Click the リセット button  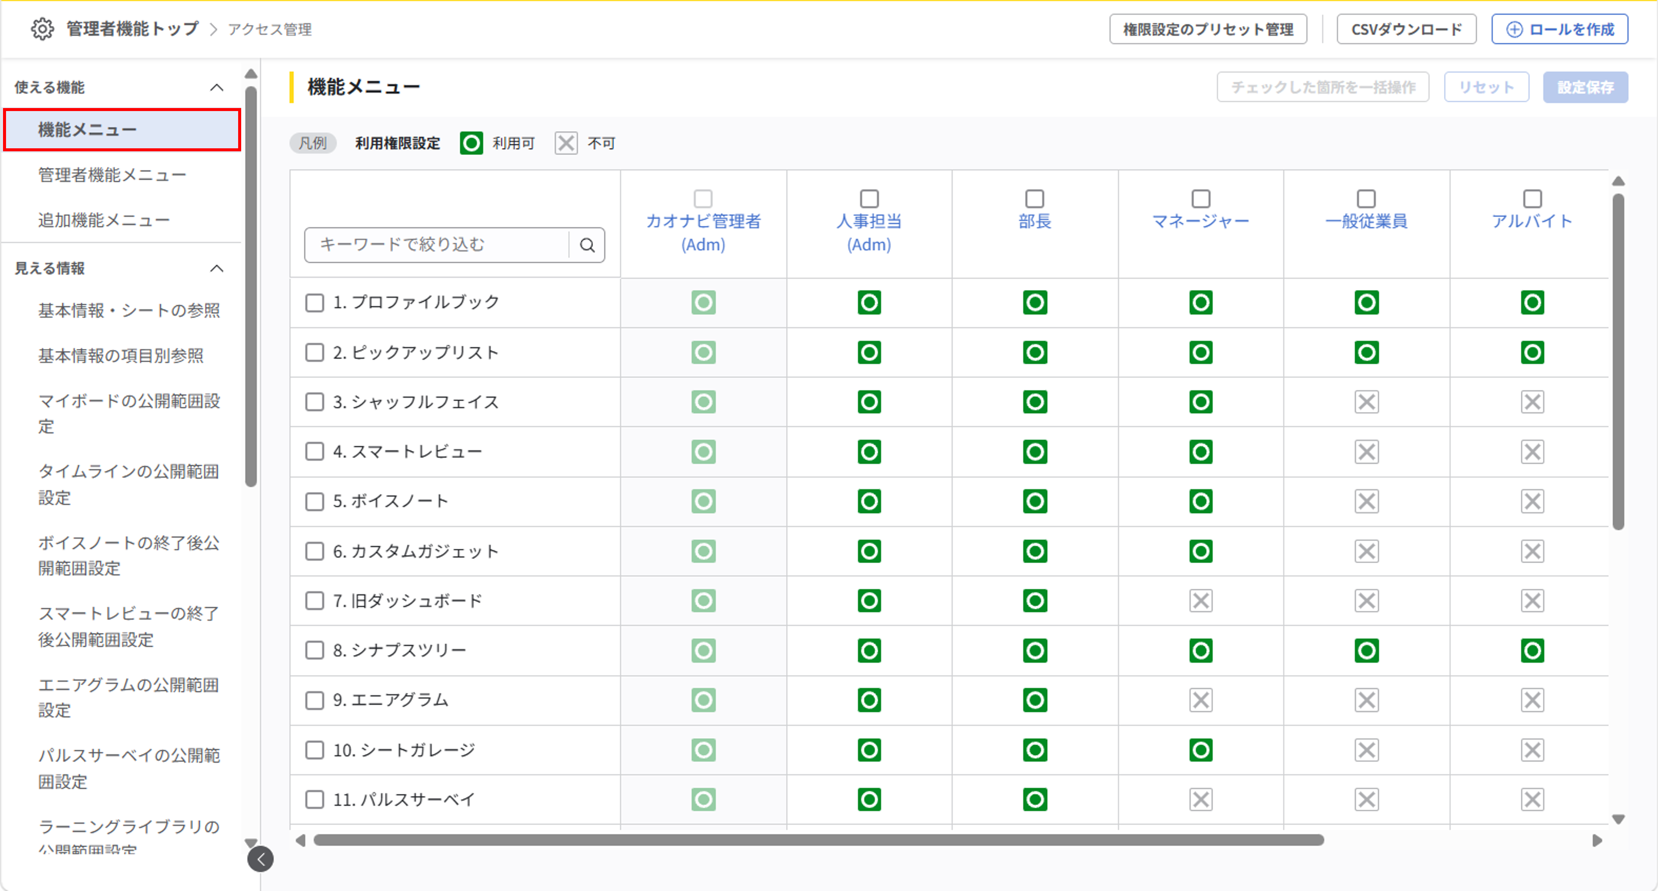tap(1486, 87)
